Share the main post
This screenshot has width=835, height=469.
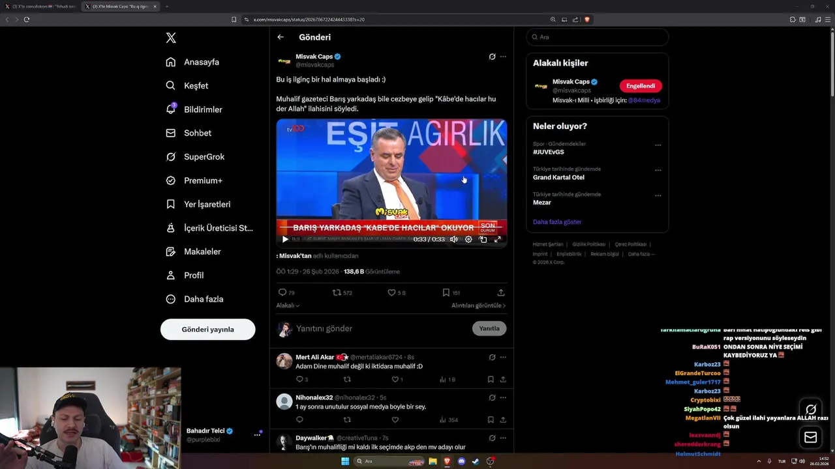[x=501, y=292]
